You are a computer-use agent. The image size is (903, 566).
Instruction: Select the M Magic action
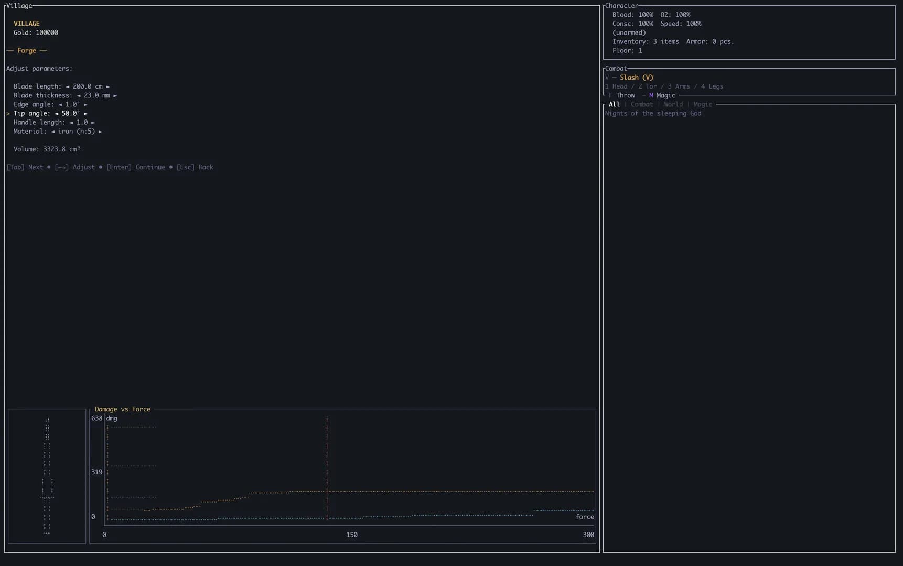click(x=662, y=95)
